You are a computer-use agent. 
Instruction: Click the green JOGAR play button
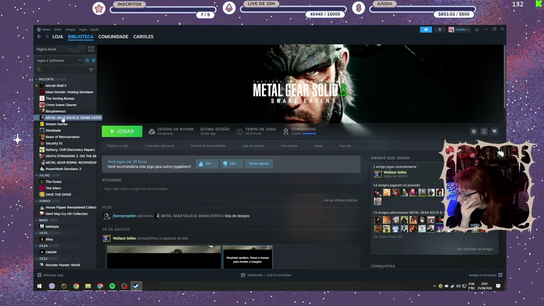[x=122, y=131]
